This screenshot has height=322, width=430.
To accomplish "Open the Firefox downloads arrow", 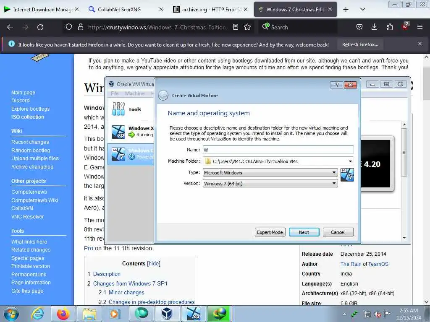I will coord(374,27).
